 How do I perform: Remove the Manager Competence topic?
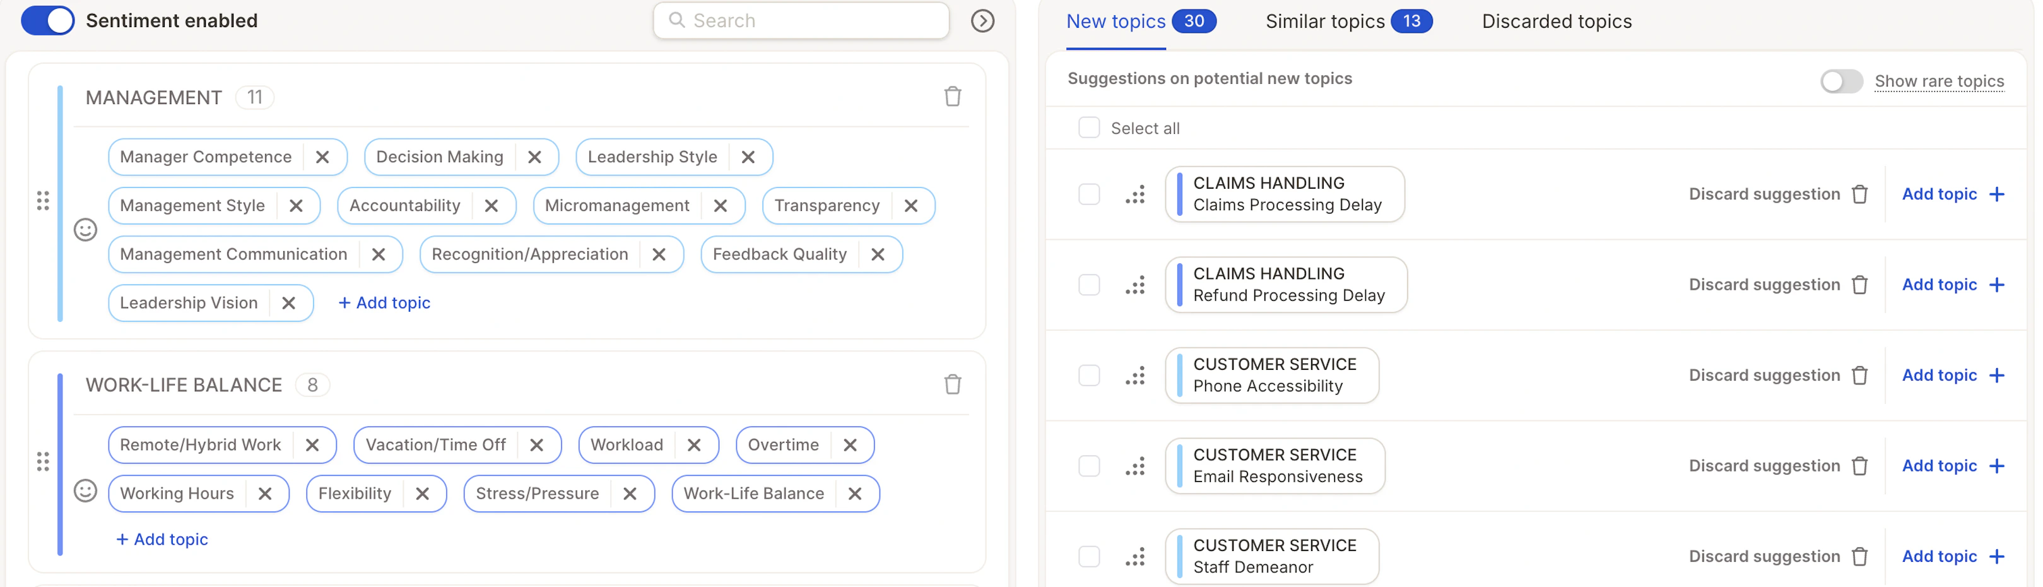(322, 157)
